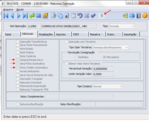Go to the Narrativa tab

97,34
